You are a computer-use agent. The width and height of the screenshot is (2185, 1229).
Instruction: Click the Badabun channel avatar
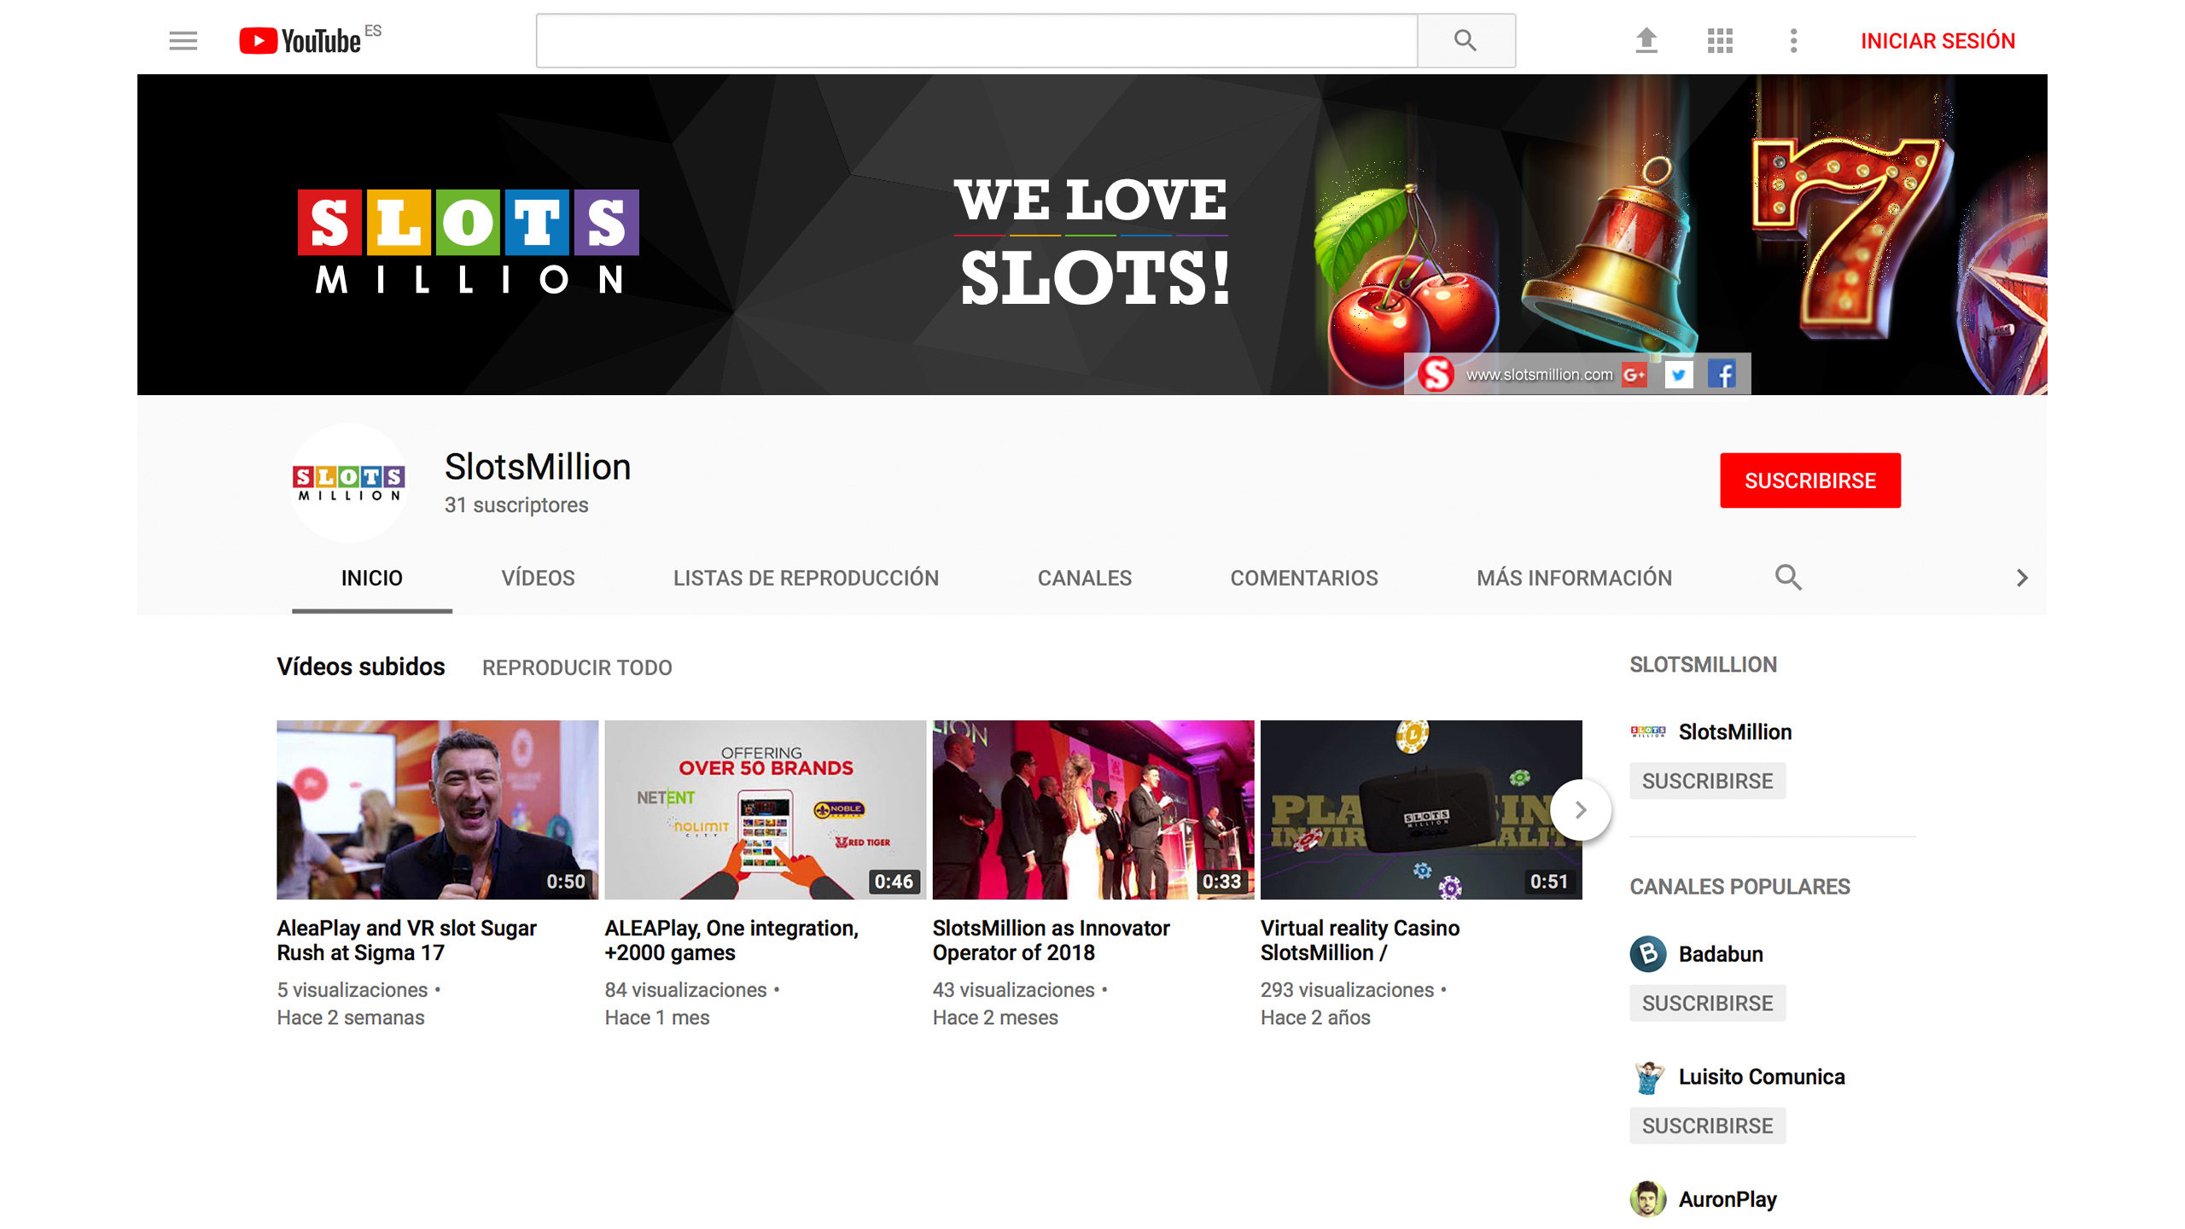click(1647, 953)
